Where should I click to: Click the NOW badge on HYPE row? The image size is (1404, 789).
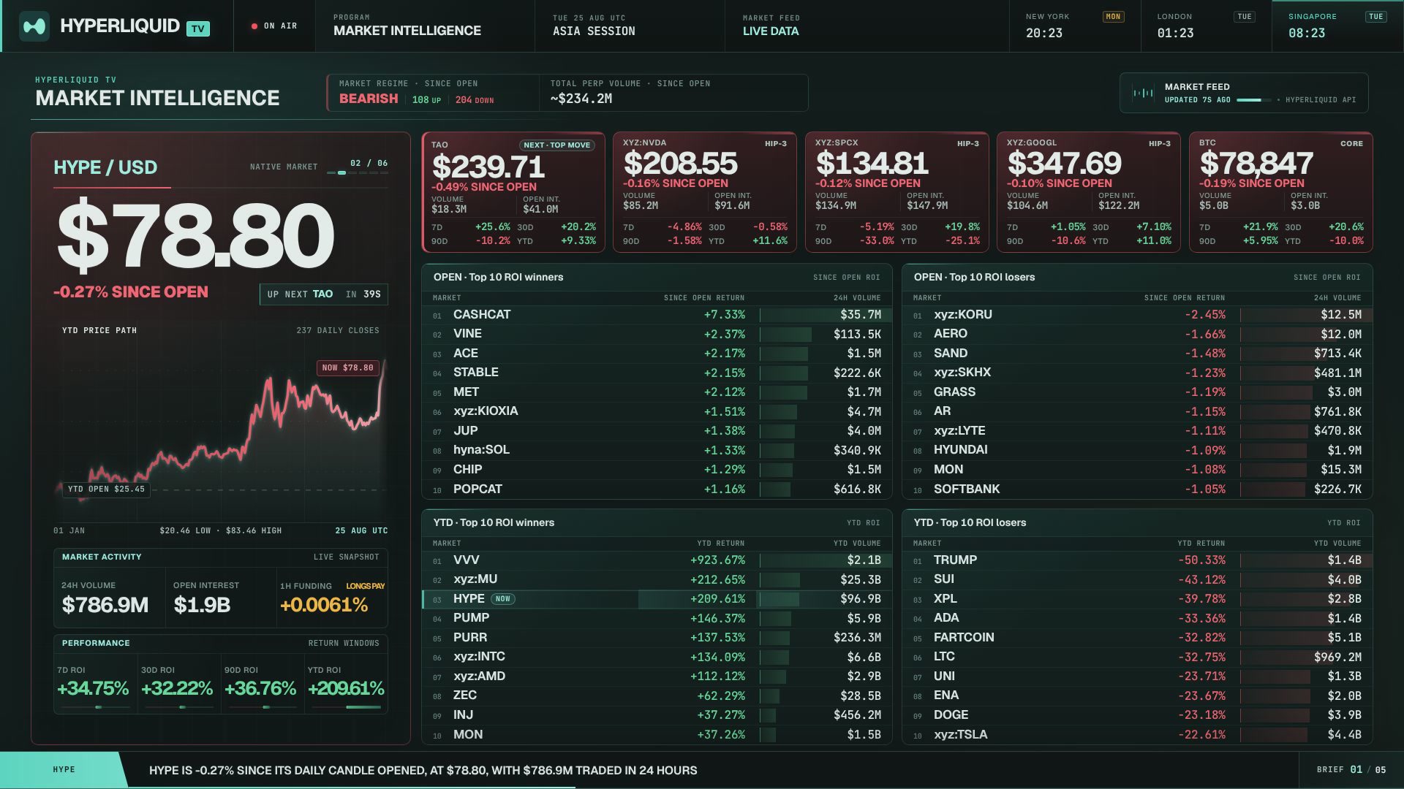[x=502, y=599]
